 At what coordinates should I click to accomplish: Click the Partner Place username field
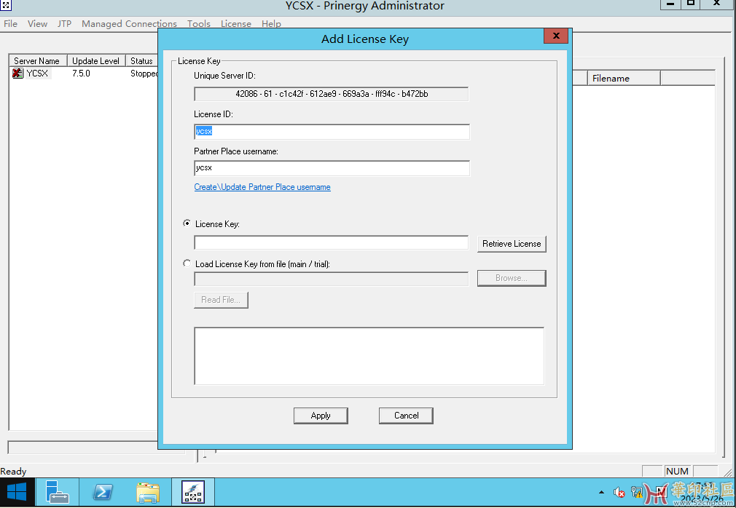(x=332, y=168)
